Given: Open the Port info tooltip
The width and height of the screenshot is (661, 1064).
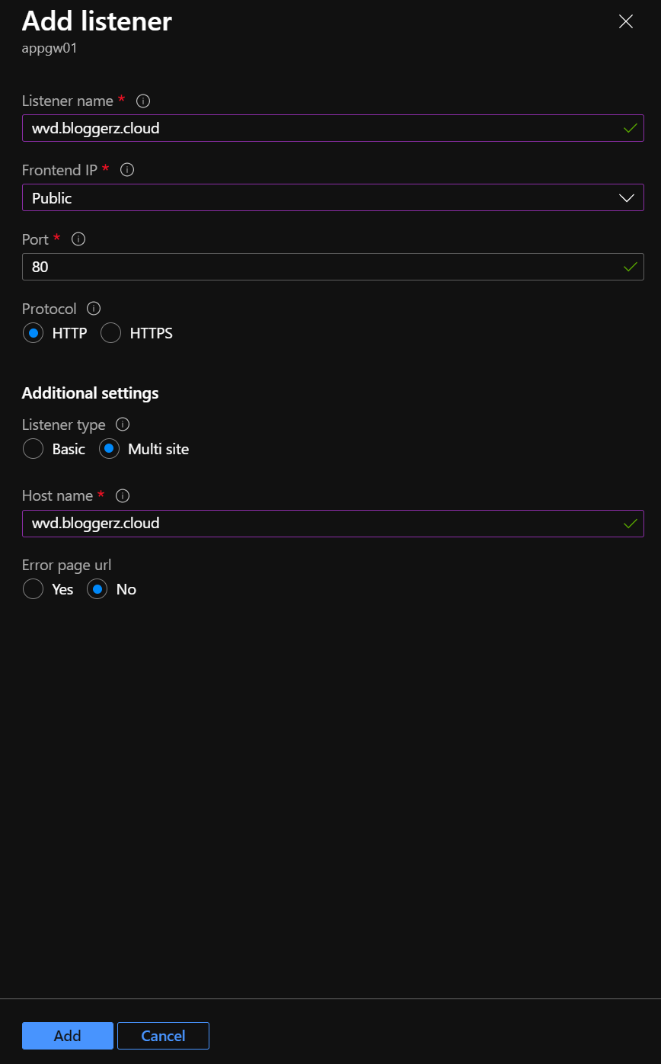Looking at the screenshot, I should (x=78, y=239).
